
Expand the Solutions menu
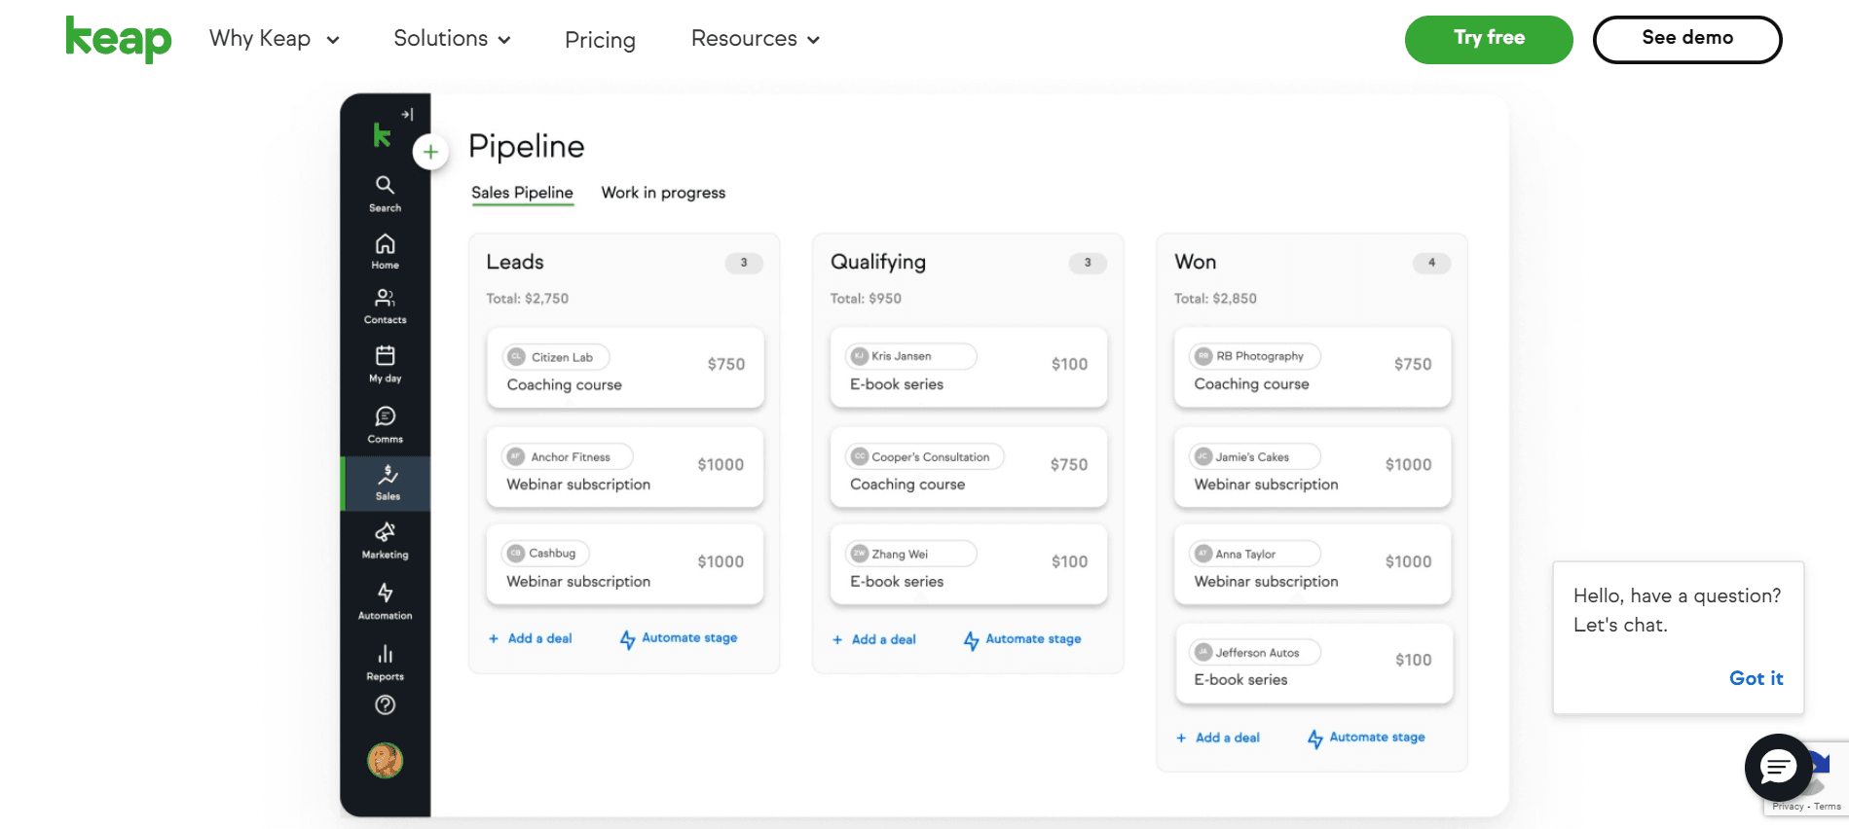point(452,39)
